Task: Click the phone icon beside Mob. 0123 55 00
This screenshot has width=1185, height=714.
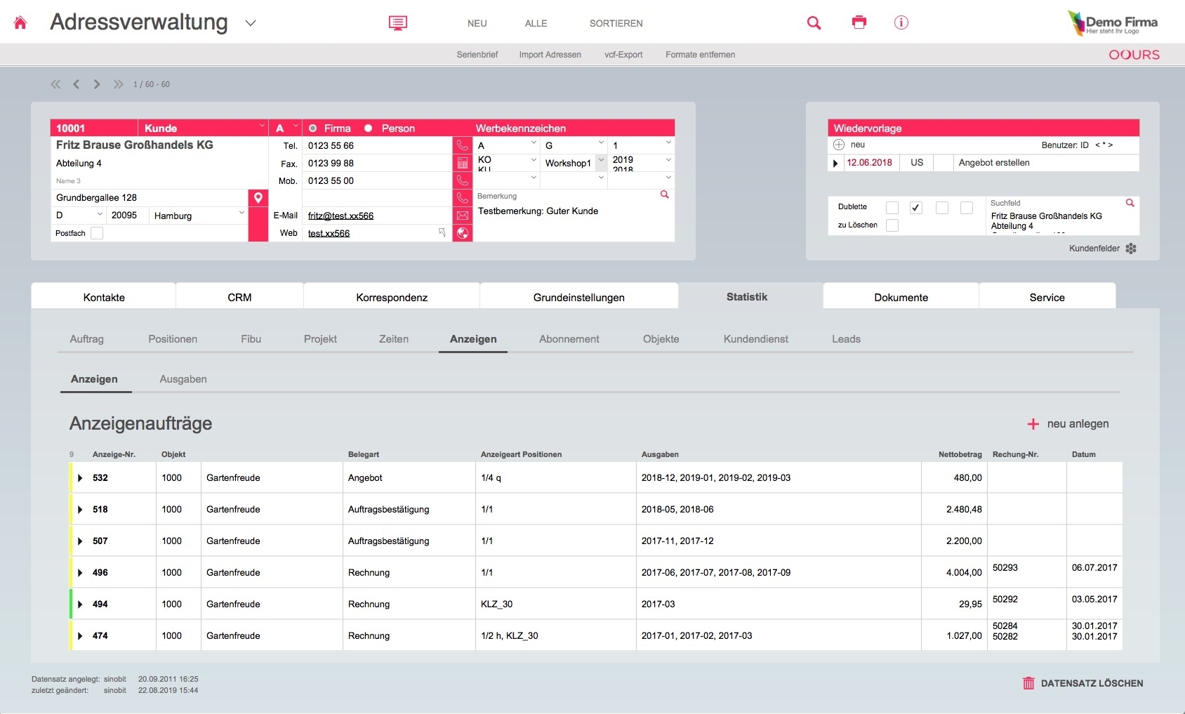Action: (x=463, y=180)
